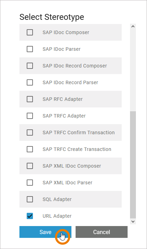This screenshot has height=249, width=147.
Task: Click the scrollbar up arrow
Action: (x=133, y=26)
